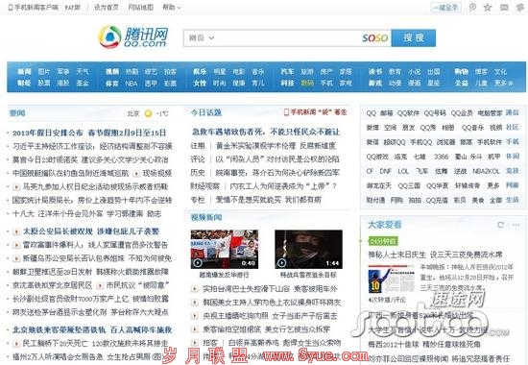The width and height of the screenshot is (528, 365).
Task: Click the phone icon beside 手机新闻客户端
Action: pyautogui.click(x=11, y=7)
